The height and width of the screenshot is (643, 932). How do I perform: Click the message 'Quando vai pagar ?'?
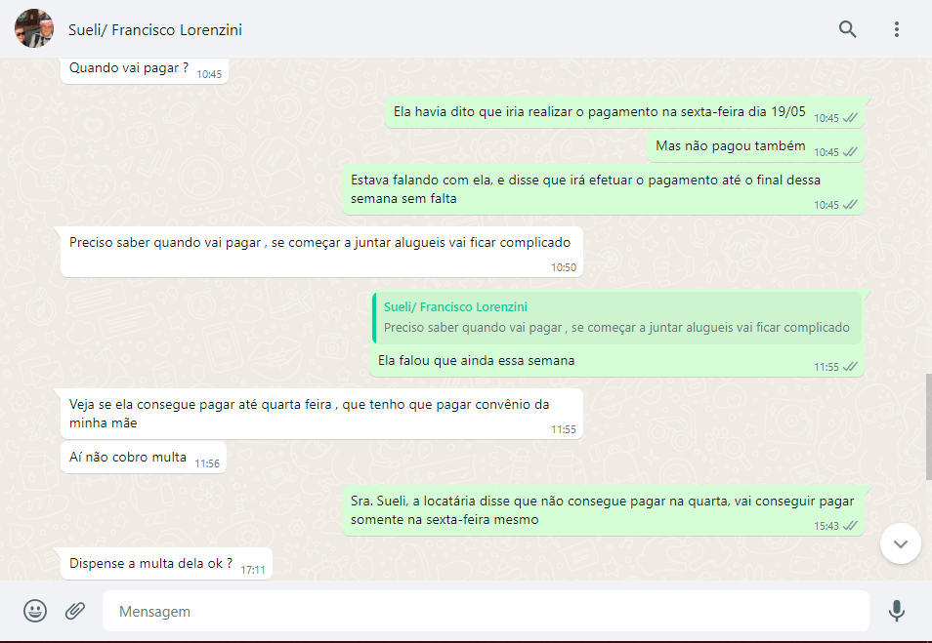coord(129,68)
